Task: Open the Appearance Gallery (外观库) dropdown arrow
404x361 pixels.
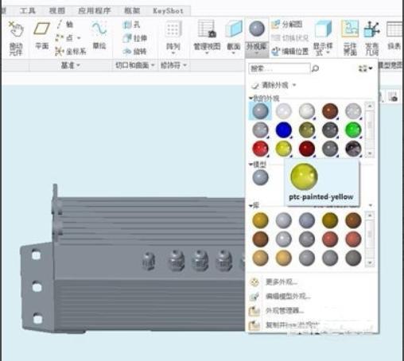Action: point(257,53)
